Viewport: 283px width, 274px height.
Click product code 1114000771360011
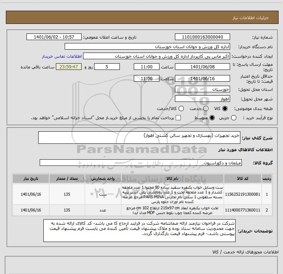[243, 210]
